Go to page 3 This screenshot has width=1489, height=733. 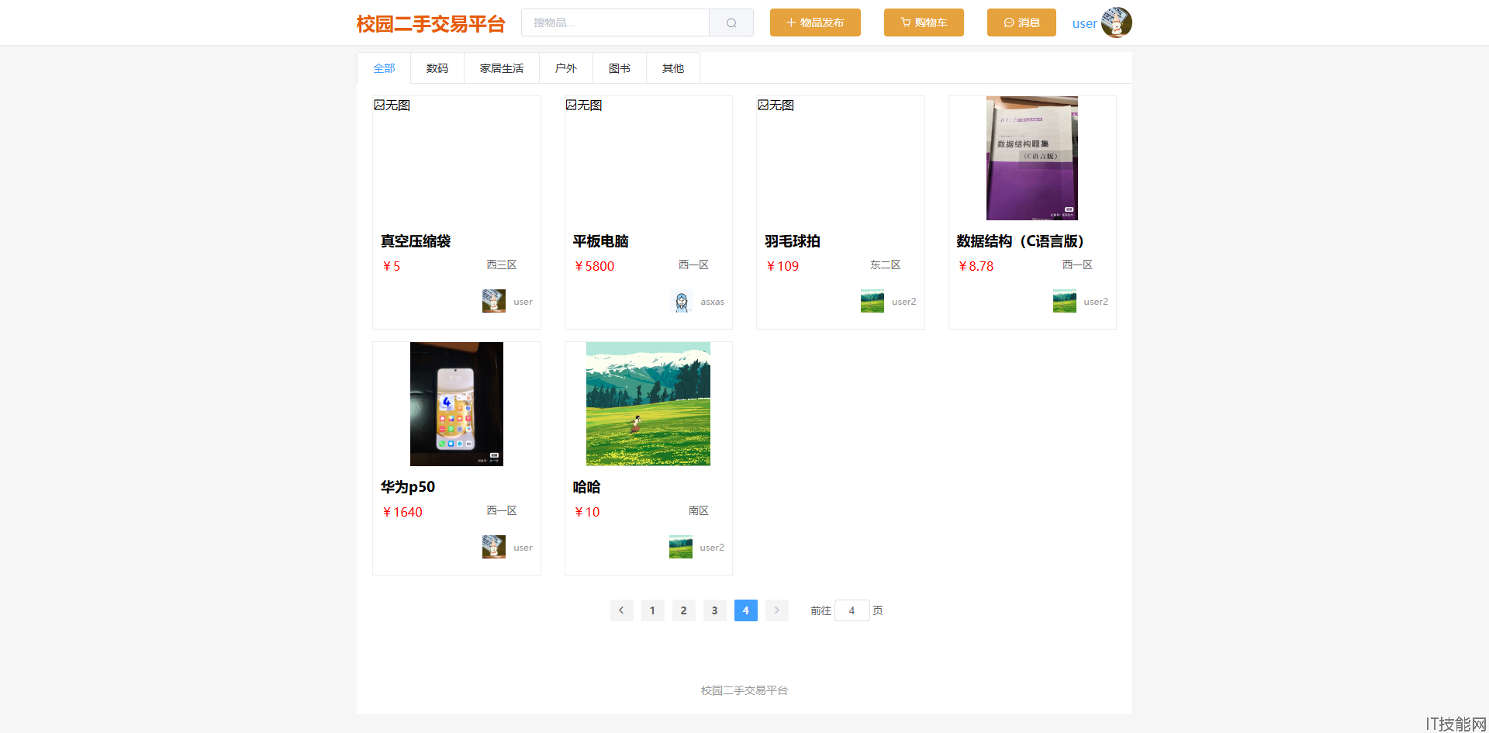coord(715,610)
